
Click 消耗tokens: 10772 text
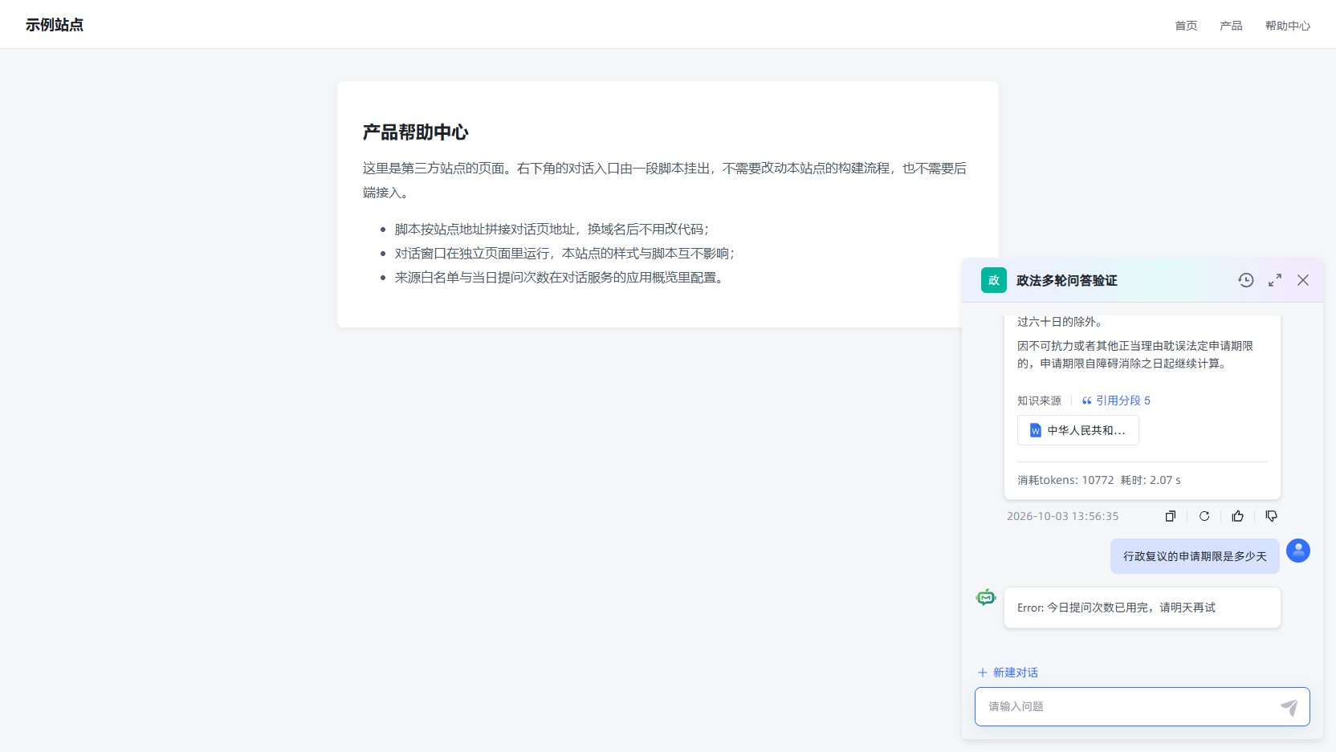point(1065,480)
